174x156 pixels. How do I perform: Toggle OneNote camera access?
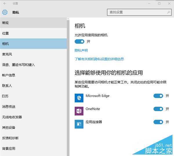(158, 109)
